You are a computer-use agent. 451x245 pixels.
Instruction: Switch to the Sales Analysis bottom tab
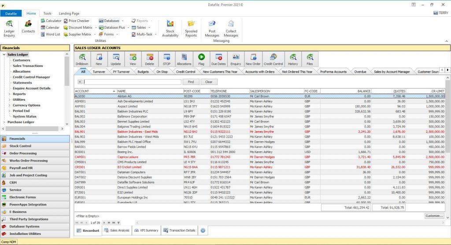117,230
